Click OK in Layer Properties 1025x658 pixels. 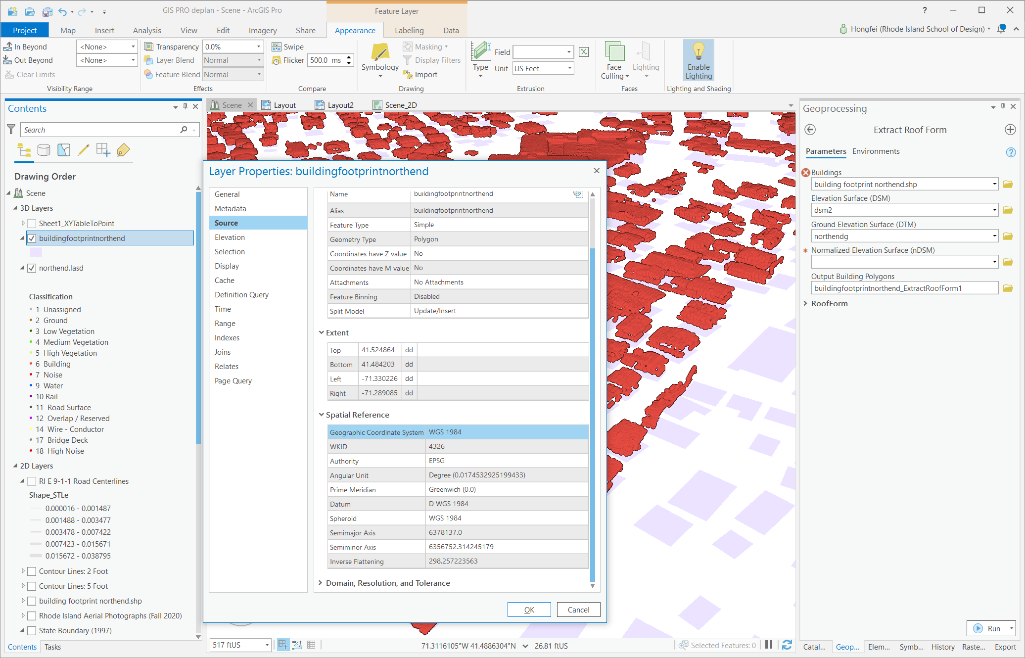529,610
